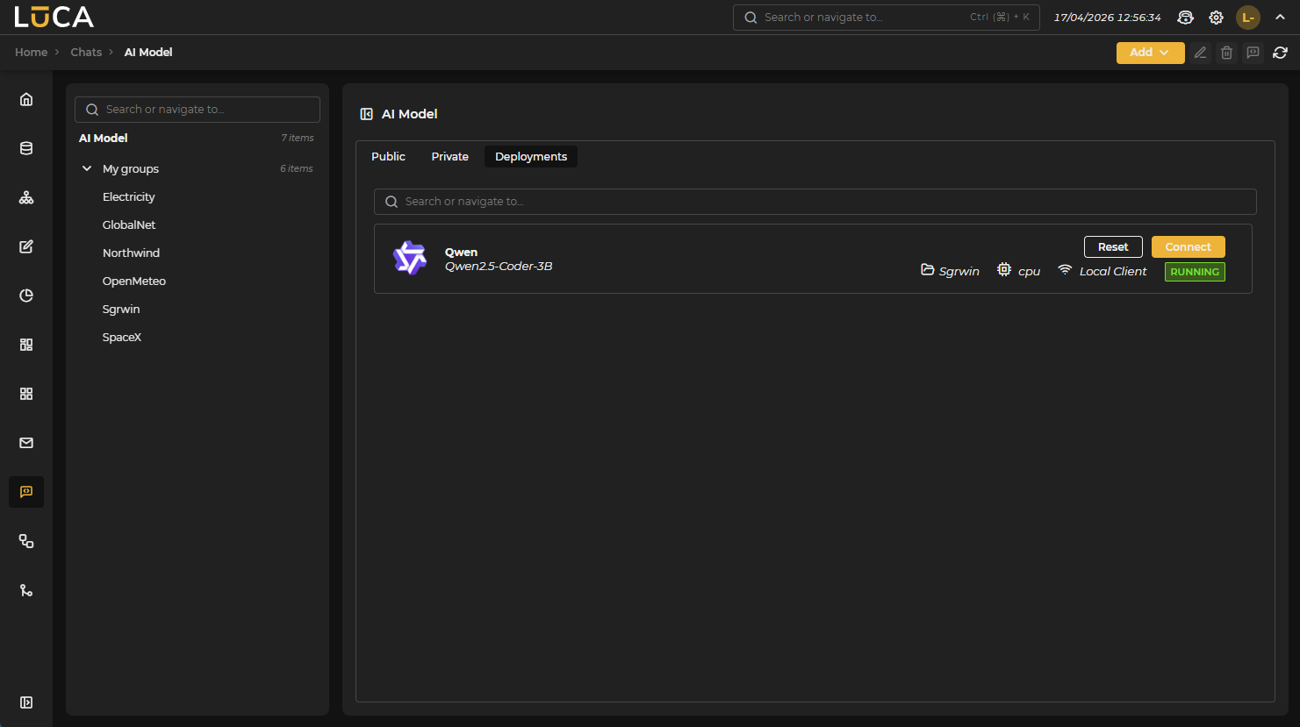Open the support headset icon
The height and width of the screenshot is (727, 1300).
pyautogui.click(x=1186, y=18)
